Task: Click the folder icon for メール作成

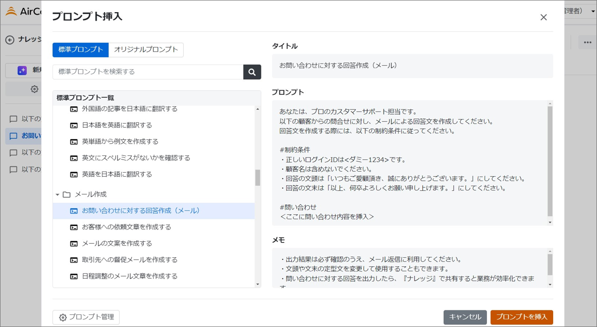Action: point(67,195)
